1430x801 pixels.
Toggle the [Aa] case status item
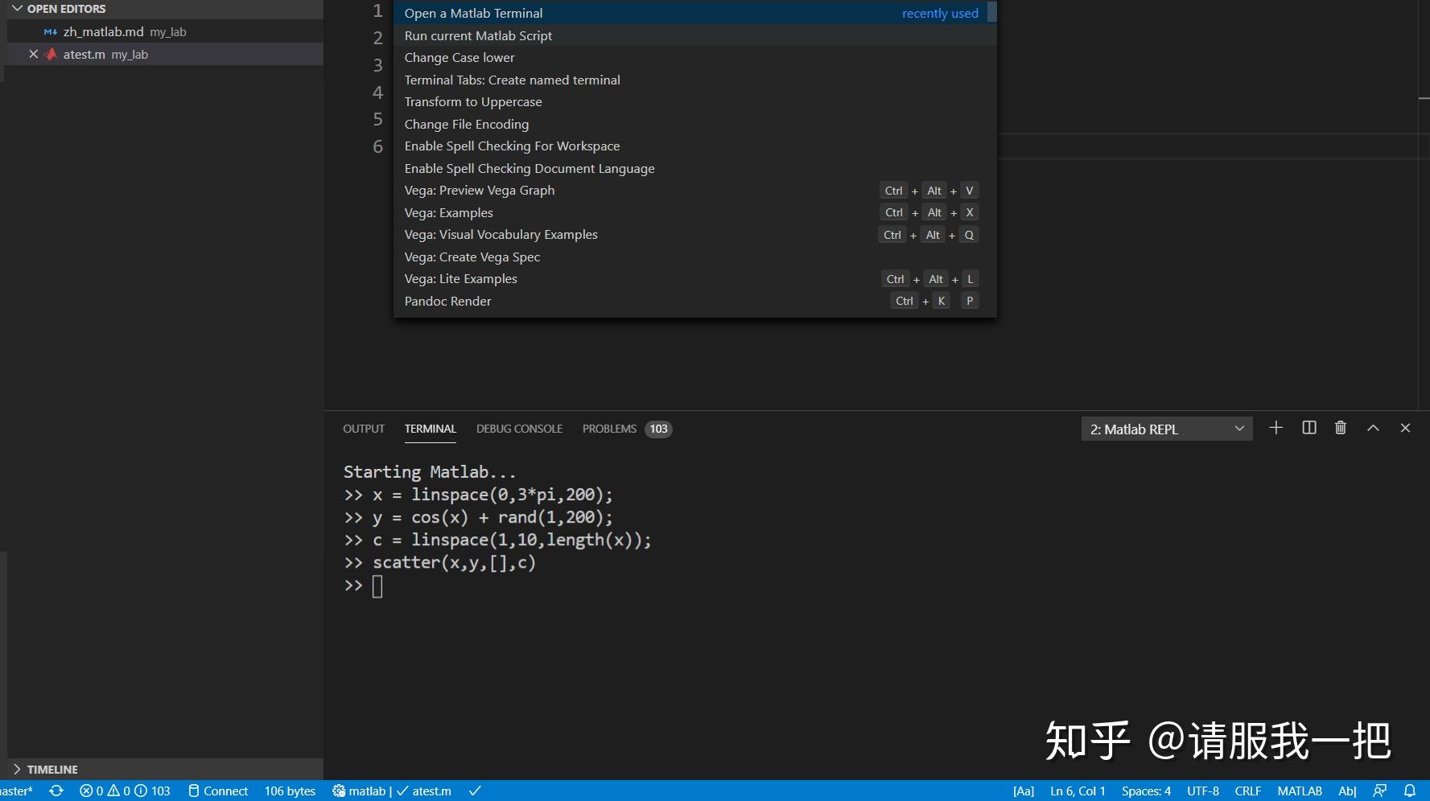pyautogui.click(x=1024, y=791)
